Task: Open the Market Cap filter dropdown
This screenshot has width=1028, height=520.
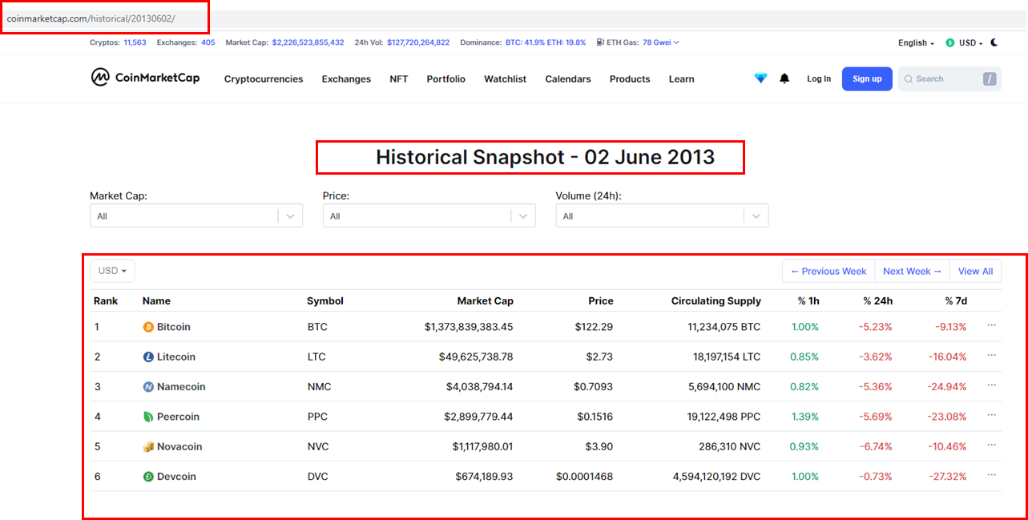Action: point(196,216)
